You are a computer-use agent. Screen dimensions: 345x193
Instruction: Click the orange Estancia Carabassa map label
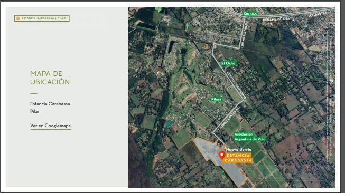click(238, 158)
